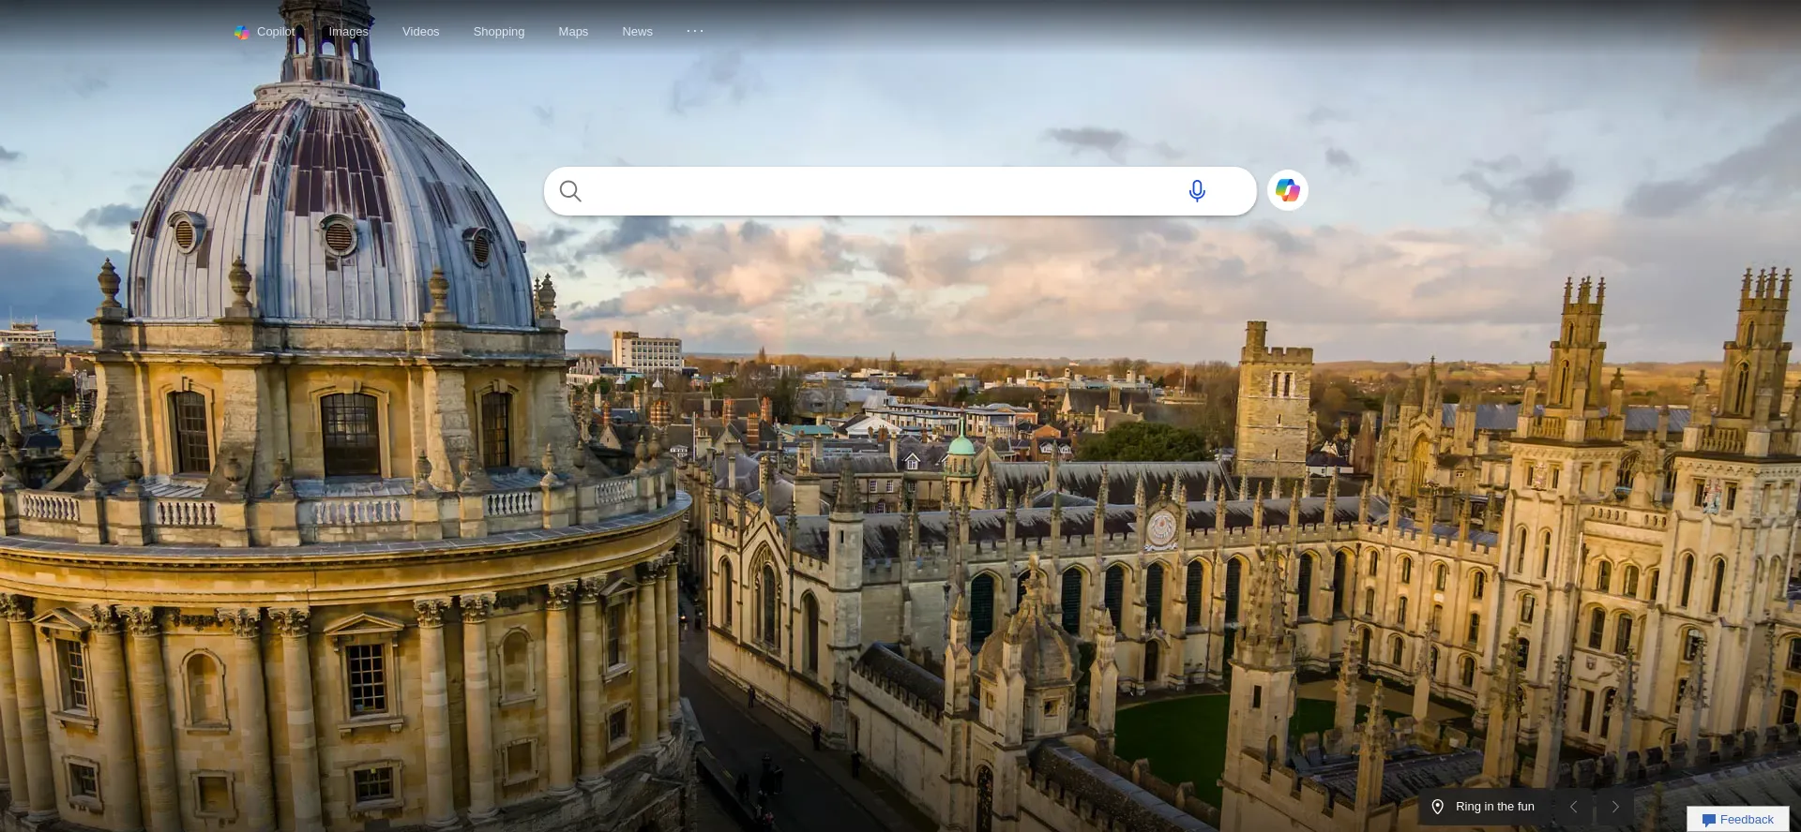Click the colorful Copilot logo in the nav bar
1801x832 pixels.
point(242,32)
